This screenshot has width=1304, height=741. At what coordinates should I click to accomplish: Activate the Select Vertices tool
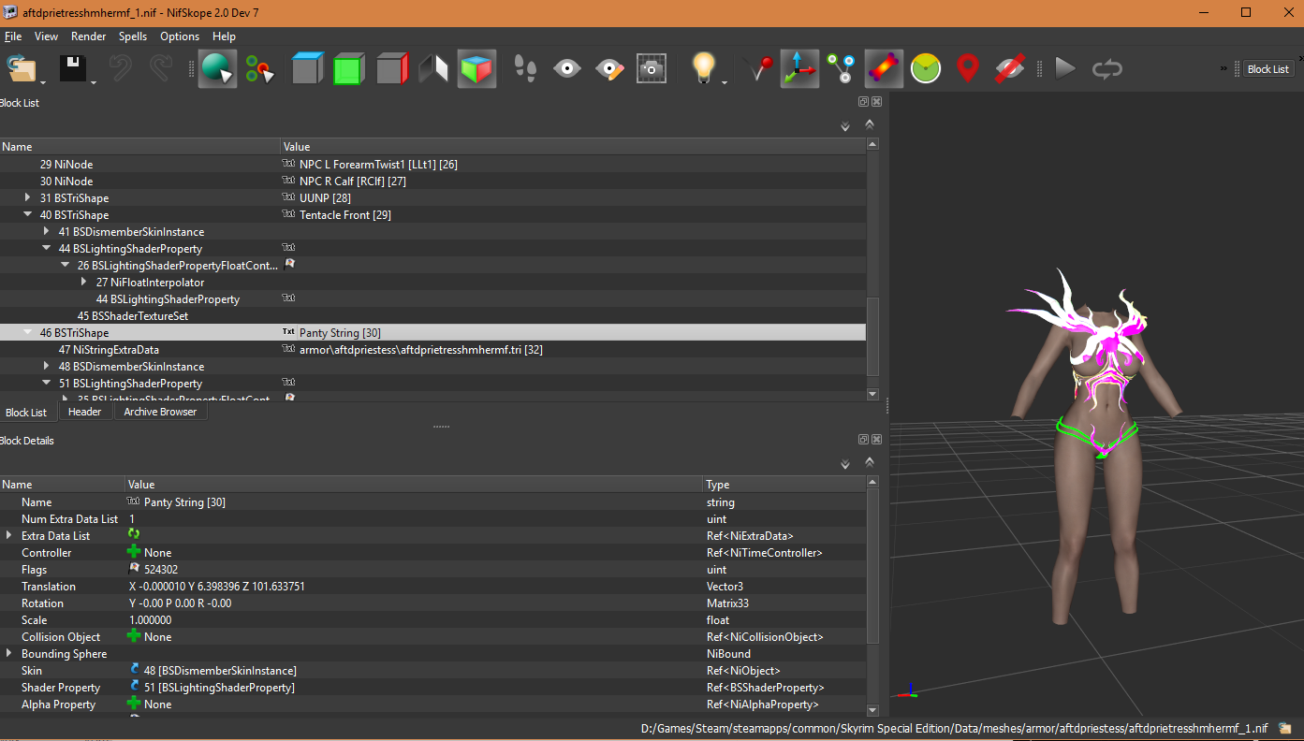[259, 68]
